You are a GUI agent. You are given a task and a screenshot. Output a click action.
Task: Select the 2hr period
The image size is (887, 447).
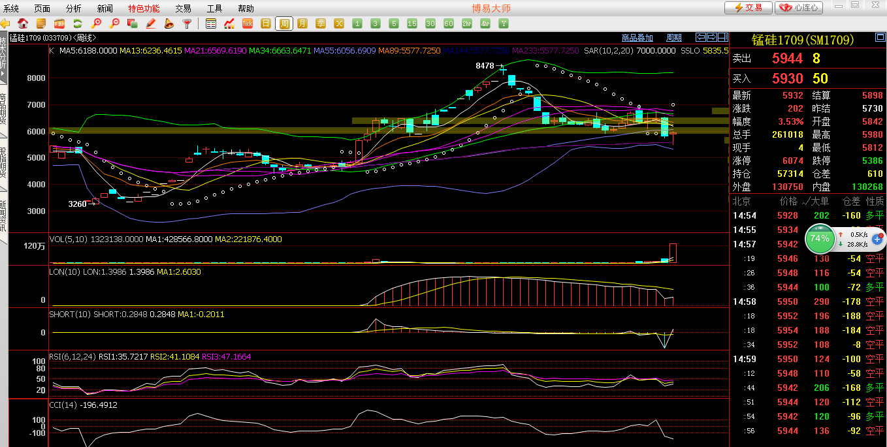click(x=467, y=23)
